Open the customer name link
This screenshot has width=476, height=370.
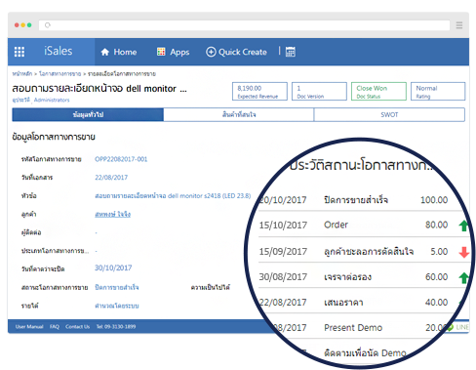112,214
